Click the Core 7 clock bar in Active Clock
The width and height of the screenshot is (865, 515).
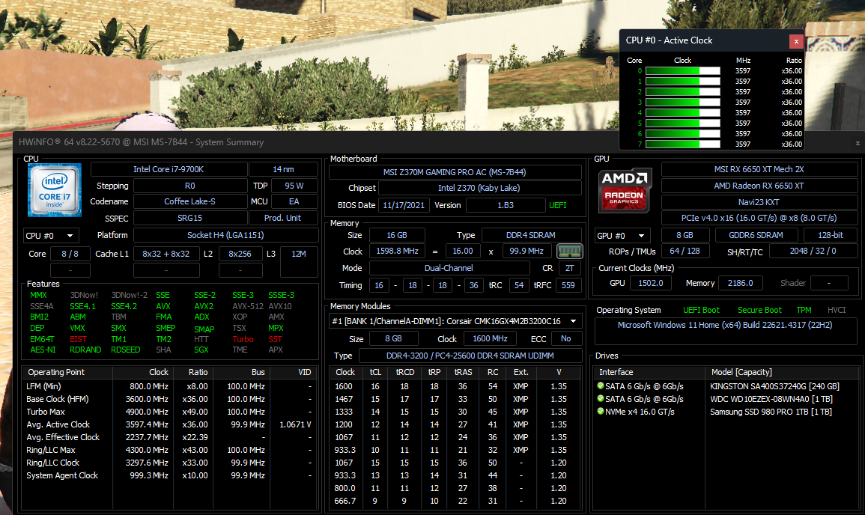(683, 144)
